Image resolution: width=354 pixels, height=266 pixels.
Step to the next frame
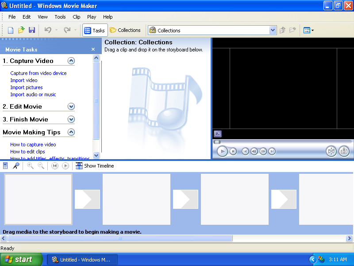[263, 151]
